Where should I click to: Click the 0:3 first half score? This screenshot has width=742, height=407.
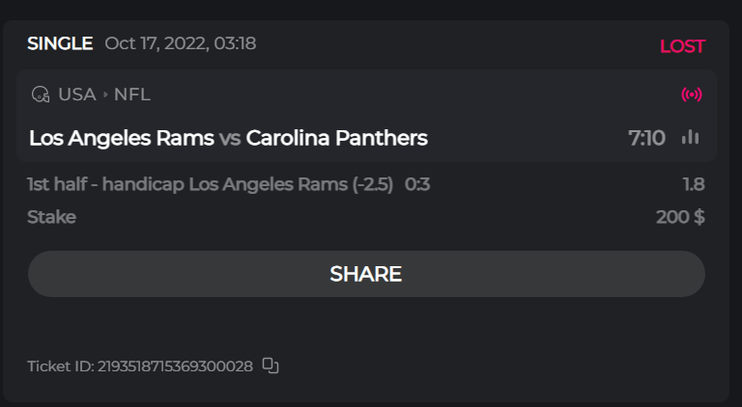click(x=417, y=184)
